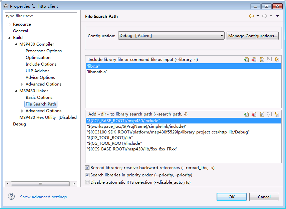Select Include Options in the tree
Image resolution: width=286 pixels, height=209 pixels.
41,64
